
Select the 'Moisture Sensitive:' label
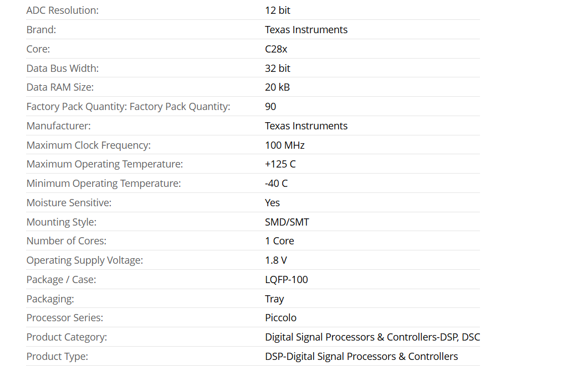pyautogui.click(x=69, y=203)
